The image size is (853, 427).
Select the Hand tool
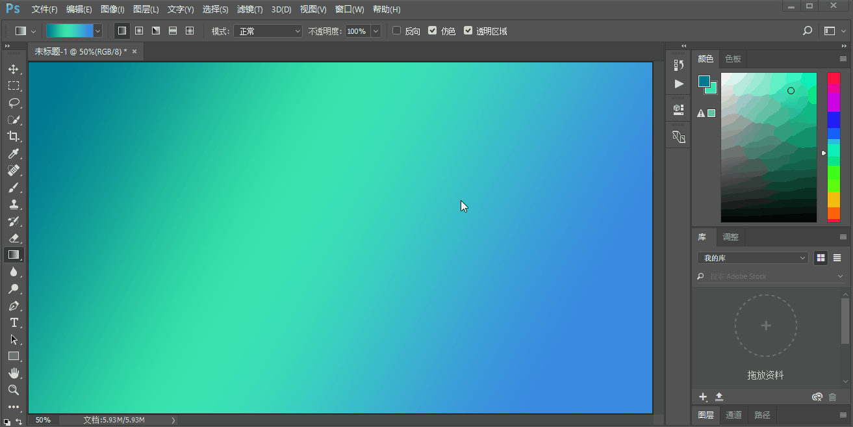(x=14, y=373)
